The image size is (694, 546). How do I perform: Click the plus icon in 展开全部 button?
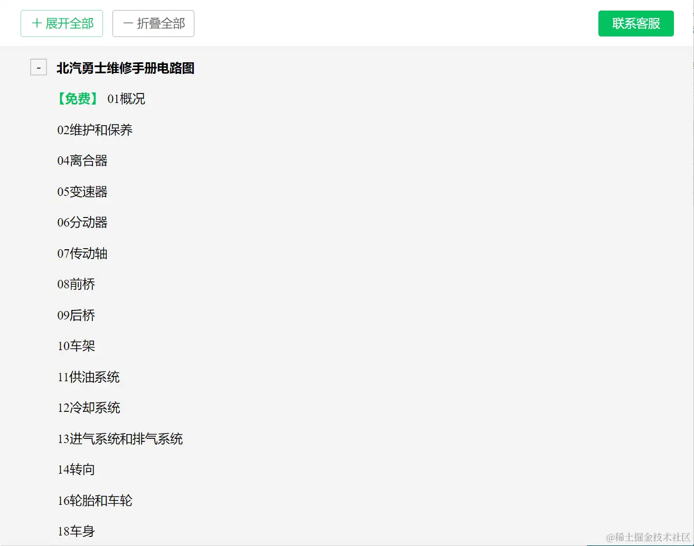pos(36,23)
